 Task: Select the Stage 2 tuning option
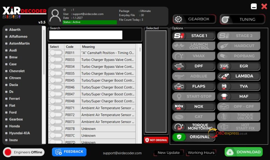(239, 36)
